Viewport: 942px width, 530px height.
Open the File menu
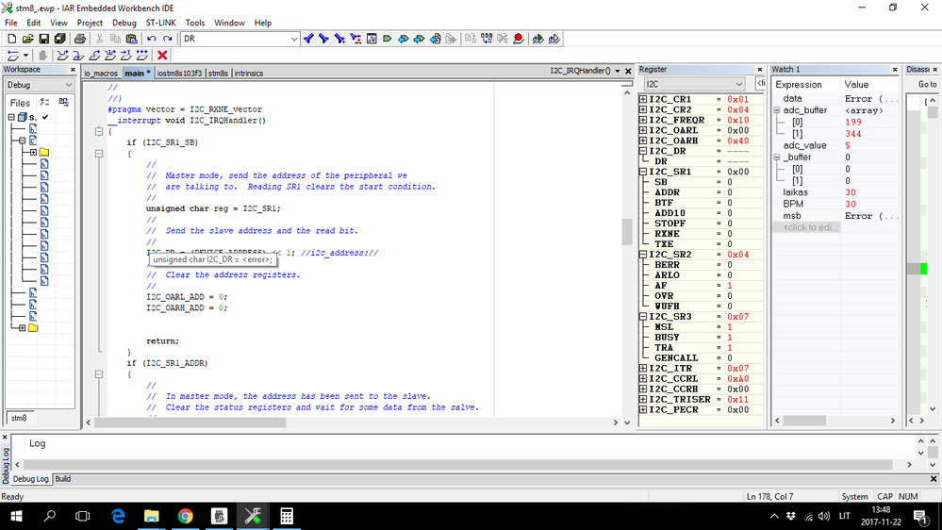click(x=10, y=23)
